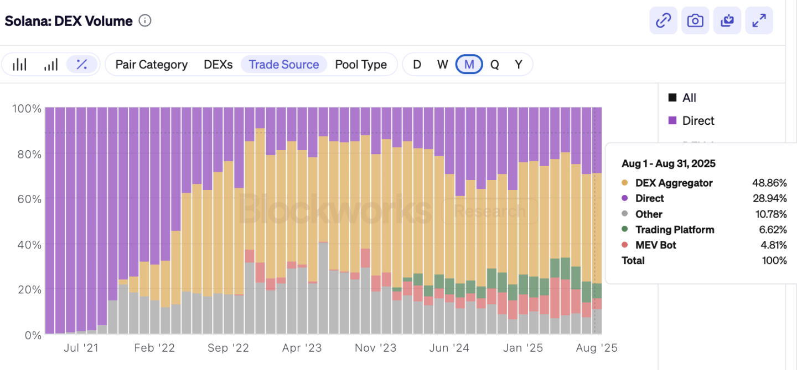This screenshot has width=797, height=370.
Task: Open info icon beside Solana: DEX Volume title
Action: (145, 21)
